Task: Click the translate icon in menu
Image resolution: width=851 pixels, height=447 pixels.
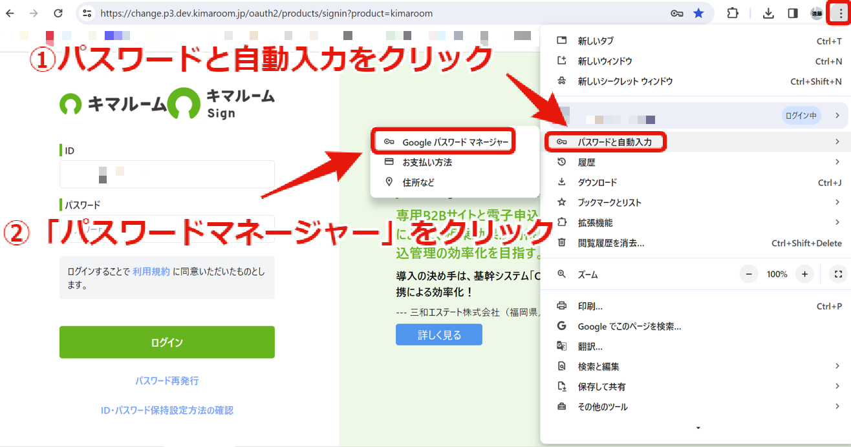Action: 561,346
